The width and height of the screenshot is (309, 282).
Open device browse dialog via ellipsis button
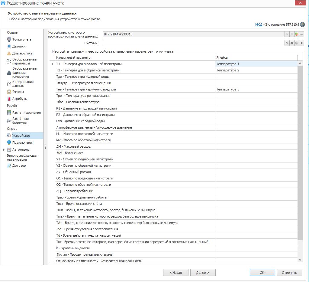click(x=301, y=34)
